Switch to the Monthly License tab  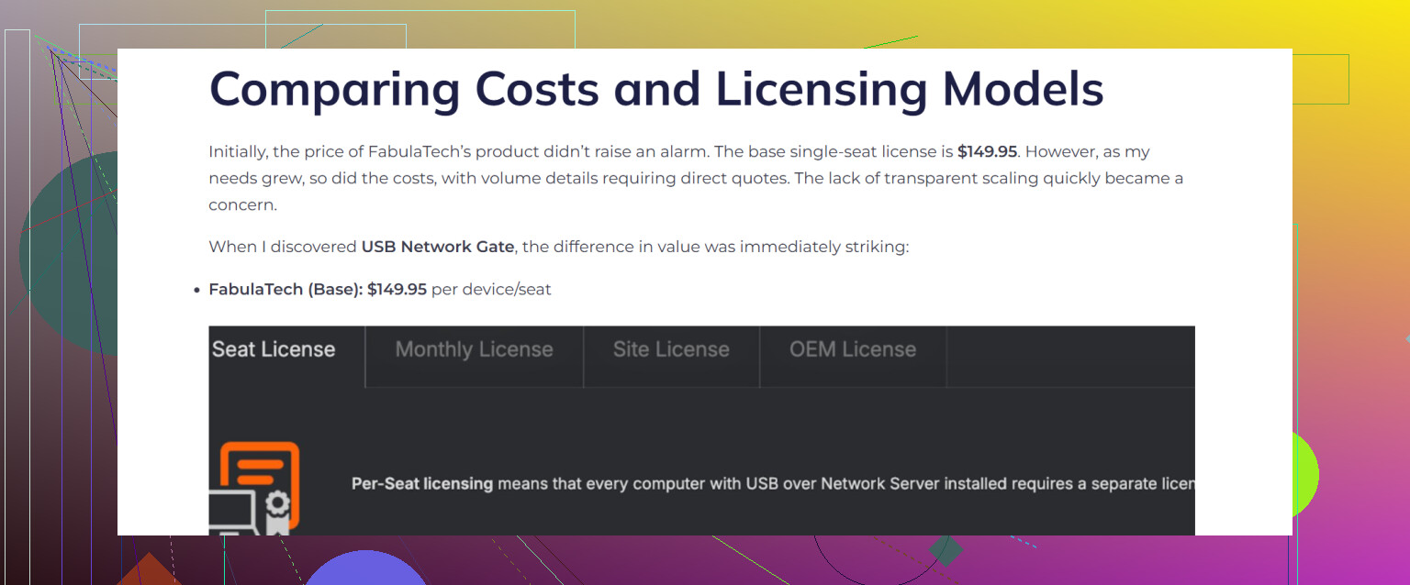pyautogui.click(x=474, y=350)
